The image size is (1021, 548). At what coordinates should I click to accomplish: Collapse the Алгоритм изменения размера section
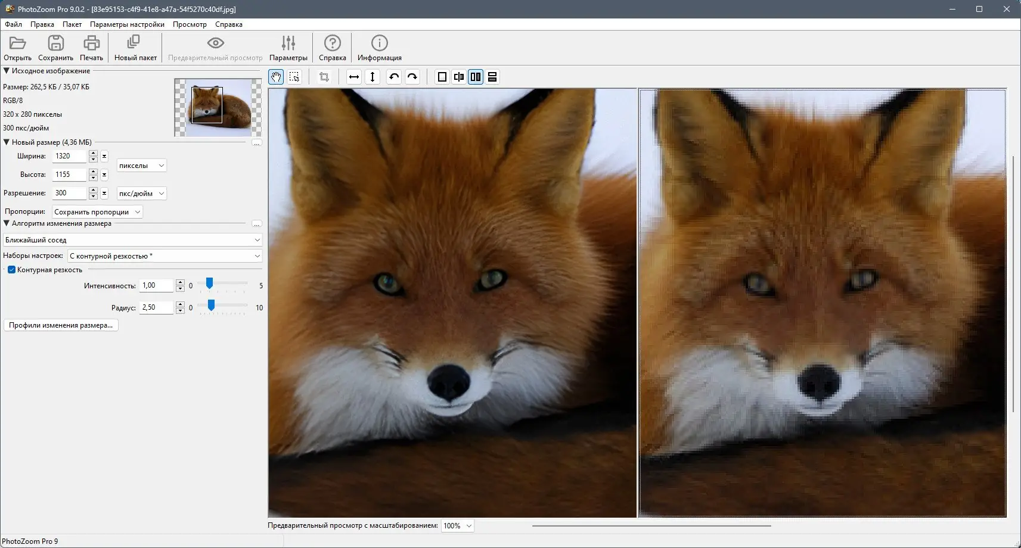[7, 224]
